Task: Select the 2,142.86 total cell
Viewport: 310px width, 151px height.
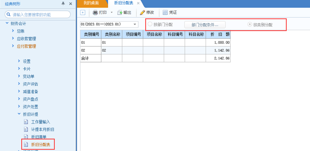Action: coord(218,58)
